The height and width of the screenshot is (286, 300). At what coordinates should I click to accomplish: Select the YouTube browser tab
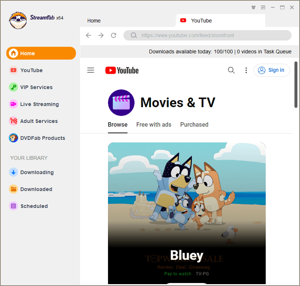pyautogui.click(x=220, y=21)
